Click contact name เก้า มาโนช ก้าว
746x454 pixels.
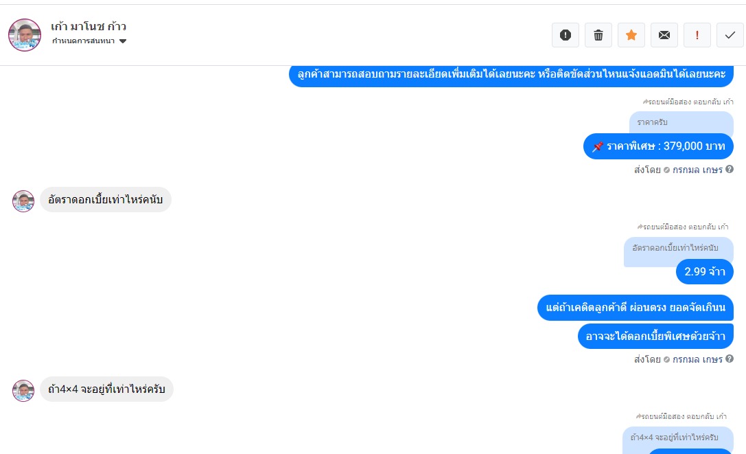pyautogui.click(x=89, y=27)
